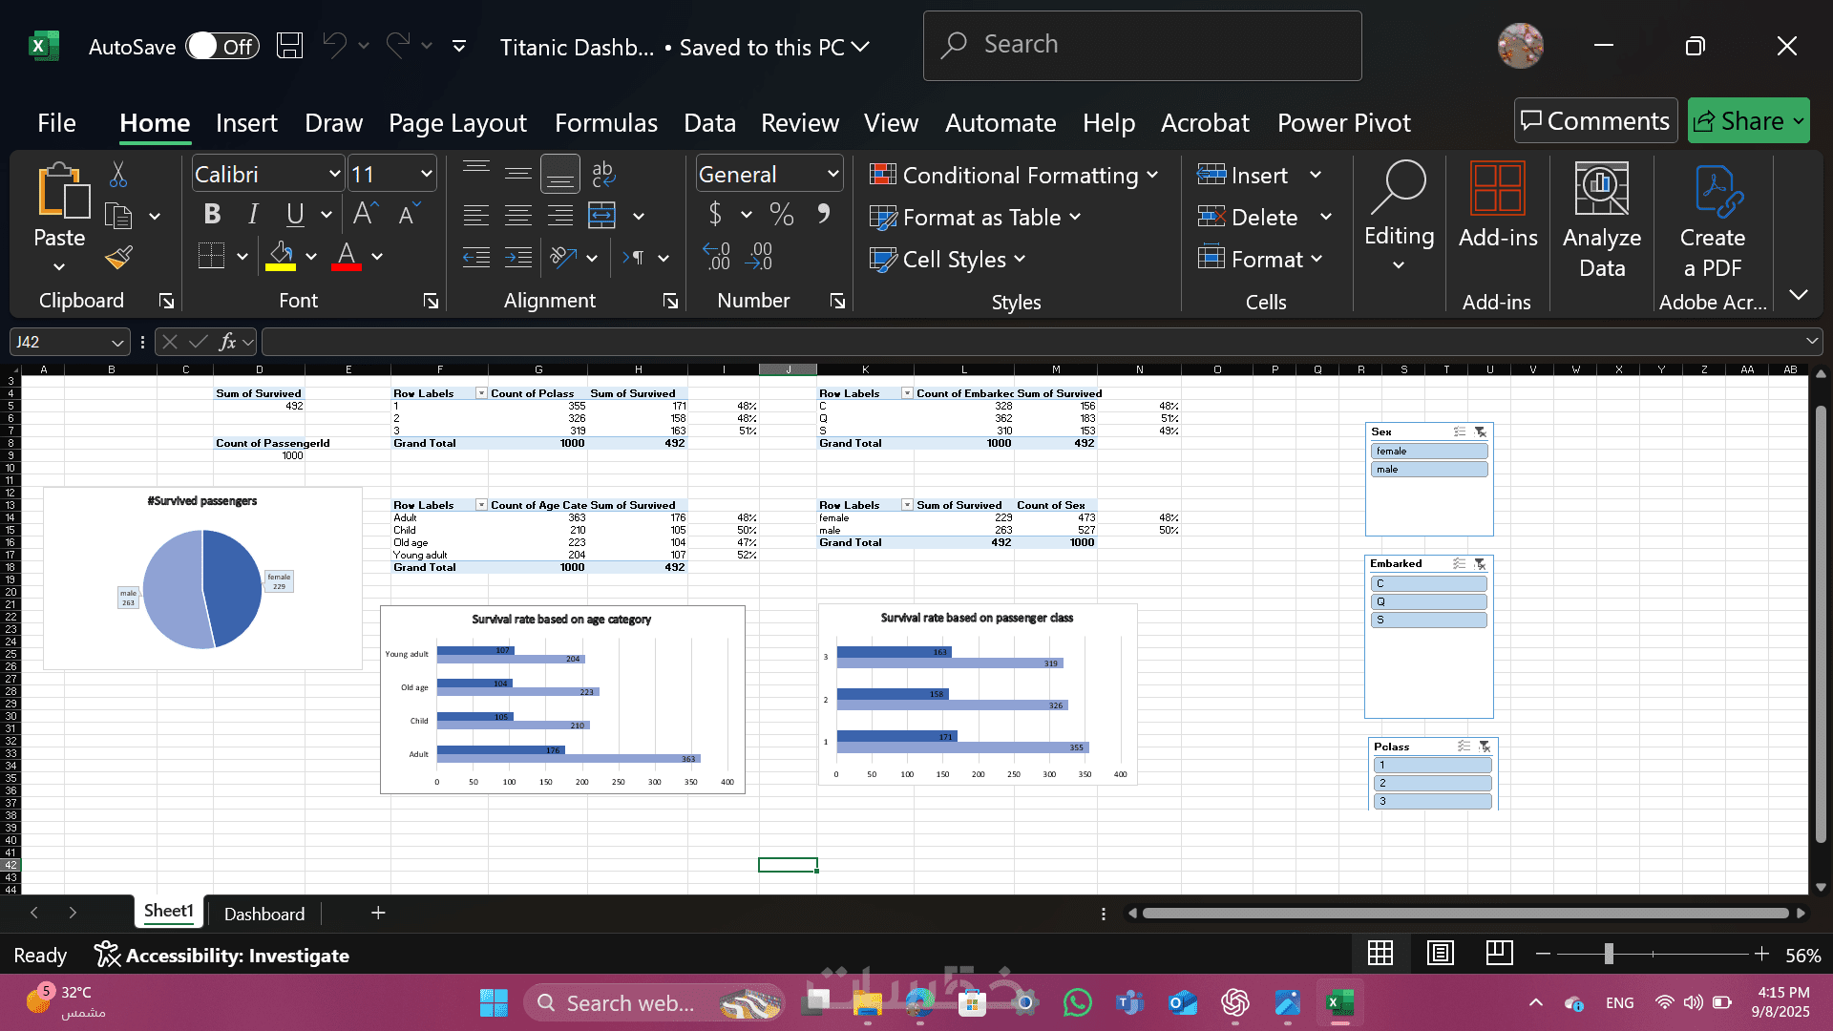Screen dimensions: 1833x1031
Task: Switch to the Dashboard sheet tab
Action: pyautogui.click(x=264, y=914)
